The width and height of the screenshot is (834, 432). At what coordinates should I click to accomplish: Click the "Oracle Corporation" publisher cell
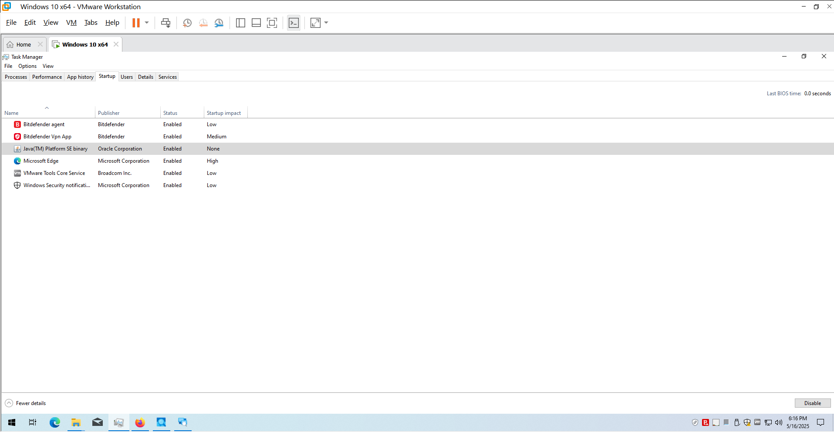(x=120, y=149)
